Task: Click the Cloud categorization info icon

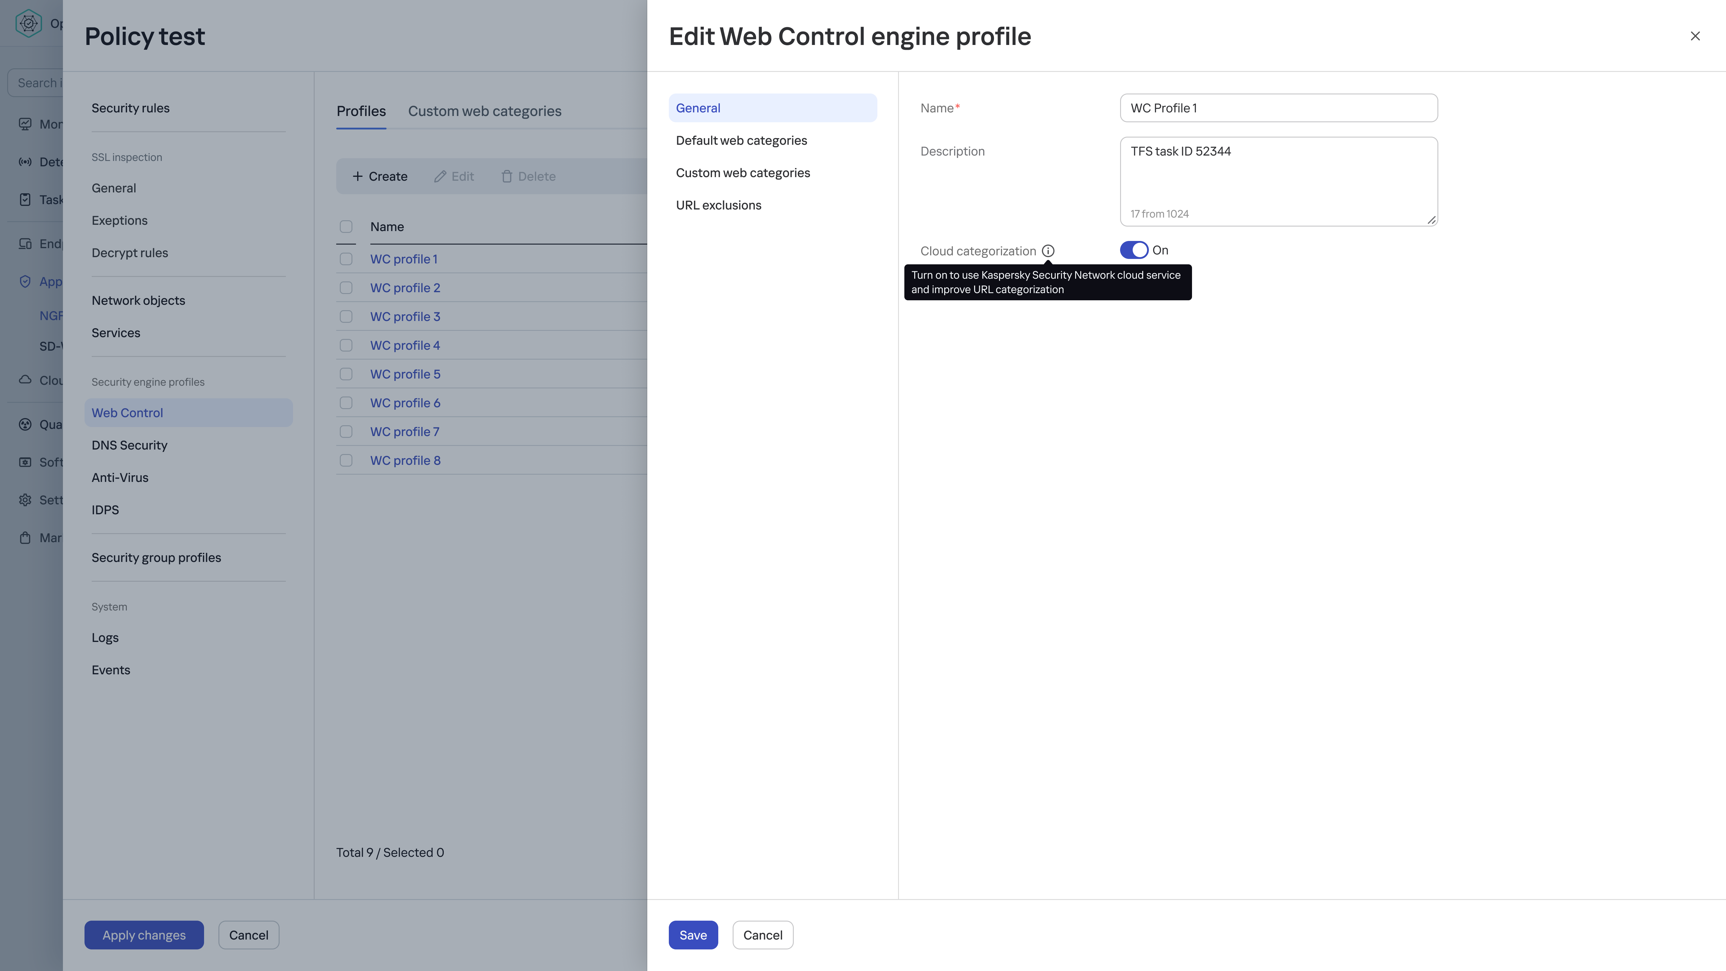Action: tap(1048, 251)
